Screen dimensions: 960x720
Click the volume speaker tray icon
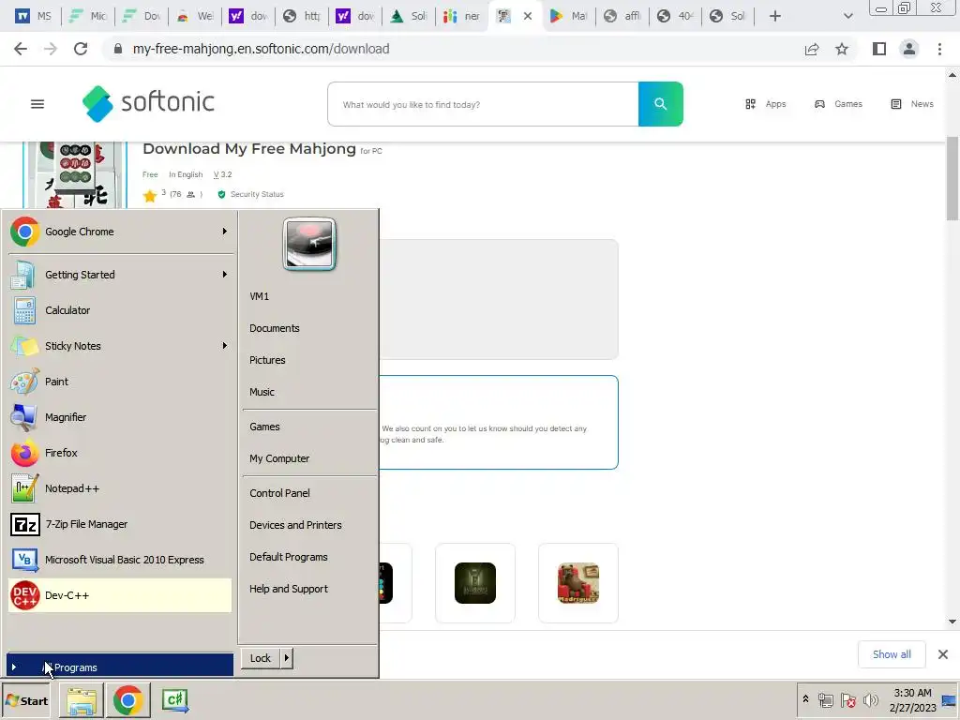[x=871, y=699]
